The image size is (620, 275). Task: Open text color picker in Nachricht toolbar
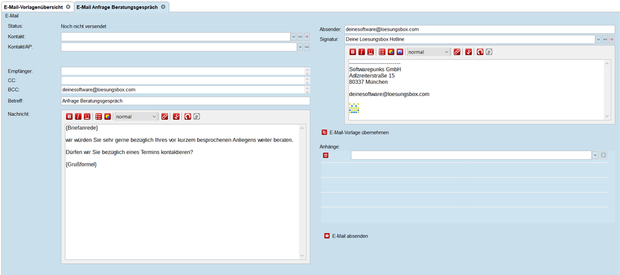[x=107, y=117]
